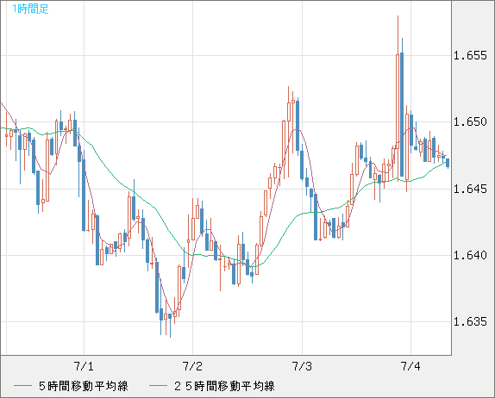The image size is (495, 398).
Task: Click the purple line swatch in legend
Action: click(x=22, y=386)
